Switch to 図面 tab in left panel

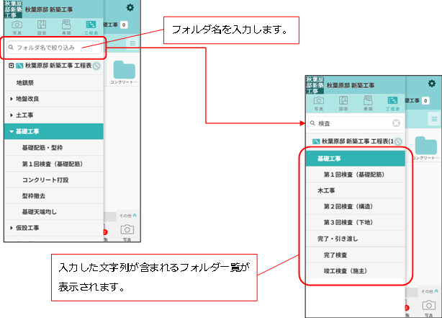click(42, 27)
